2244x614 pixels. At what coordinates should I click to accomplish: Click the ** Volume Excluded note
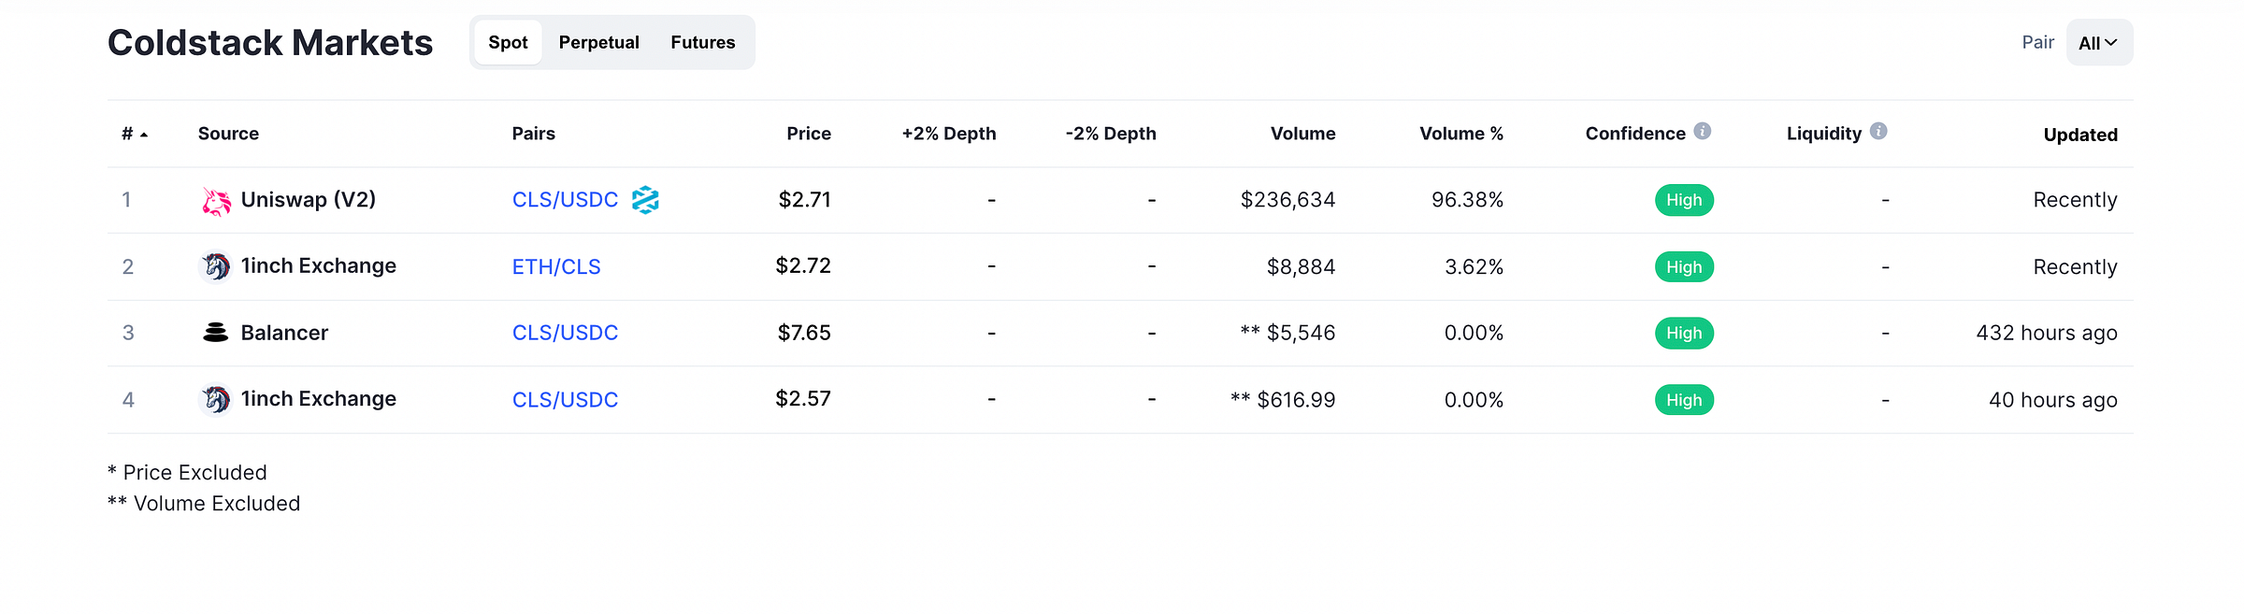(x=204, y=504)
